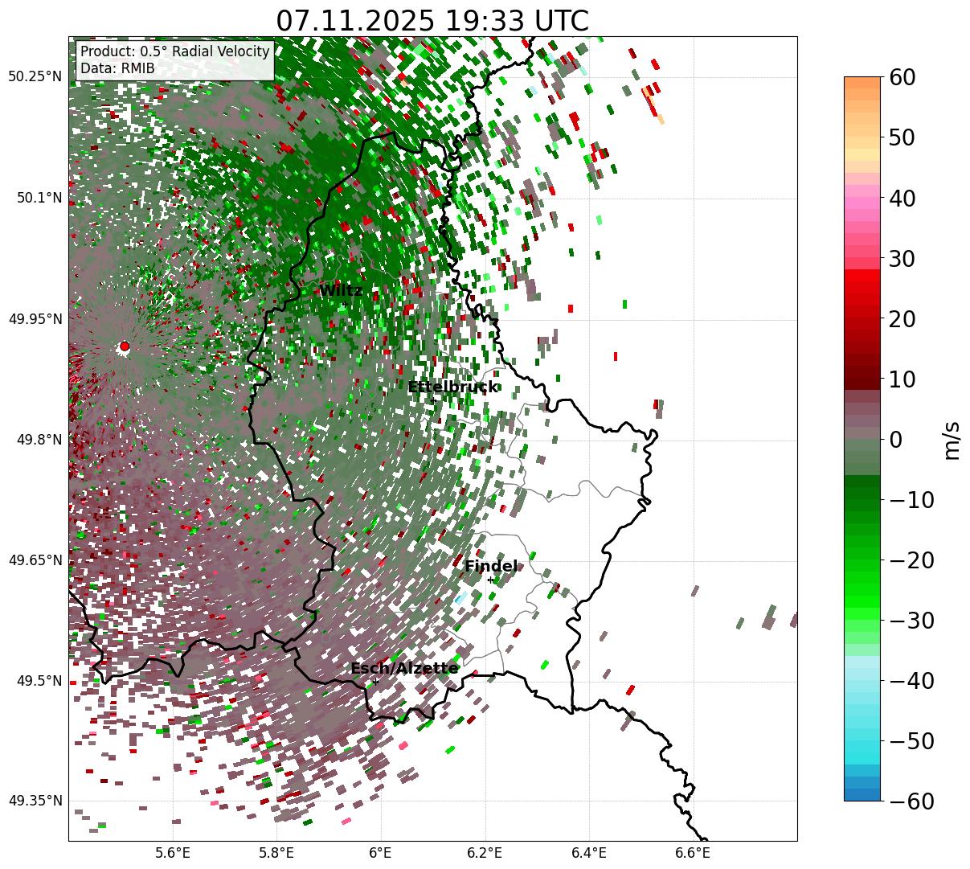The height and width of the screenshot is (869, 970).
Task: Click the "Data: RMIB" label
Action: [117, 69]
